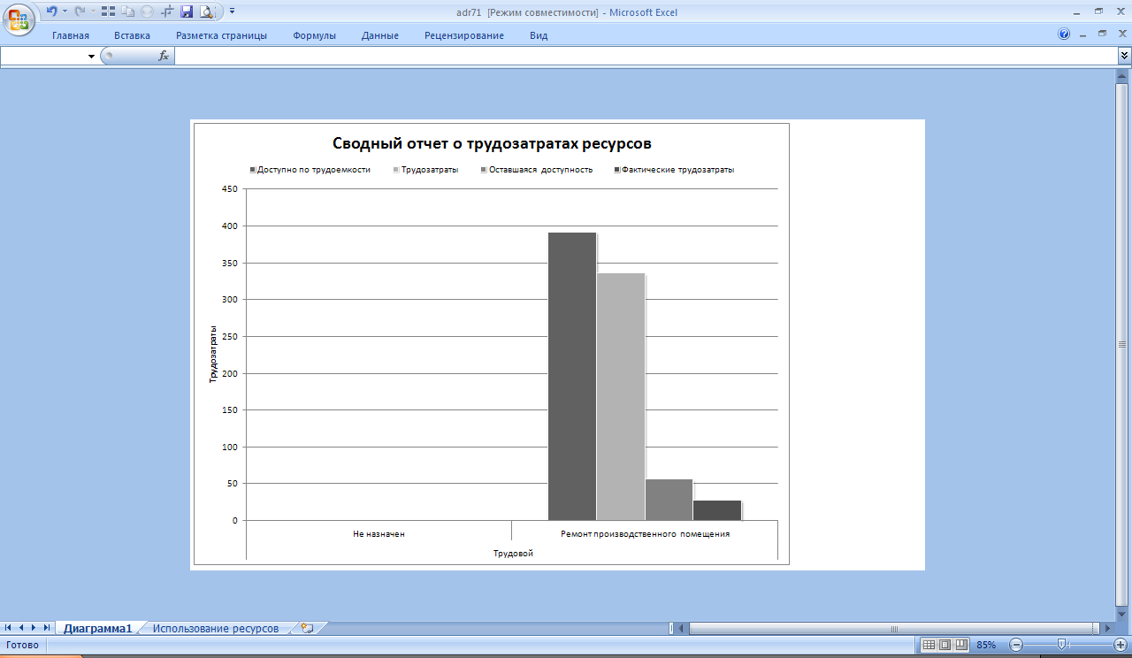
Task: Open the Главная ribbon tab
Action: click(x=71, y=35)
